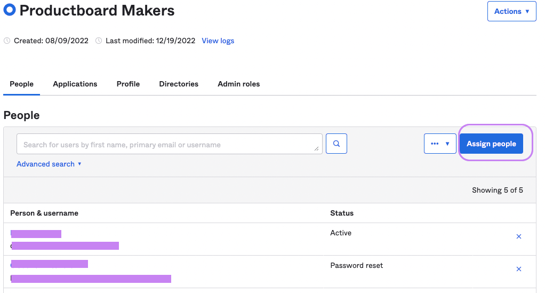Image resolution: width=545 pixels, height=293 pixels.
Task: Click the Showing 5 of 5 text
Action: point(498,190)
